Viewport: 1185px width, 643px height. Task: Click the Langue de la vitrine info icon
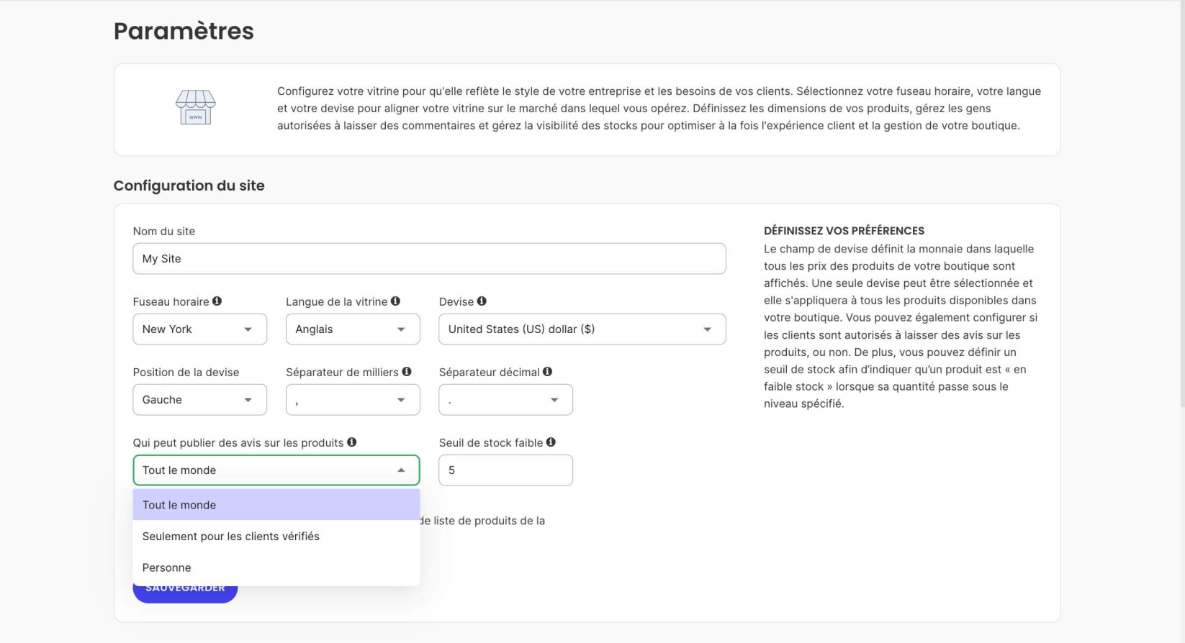[395, 301]
